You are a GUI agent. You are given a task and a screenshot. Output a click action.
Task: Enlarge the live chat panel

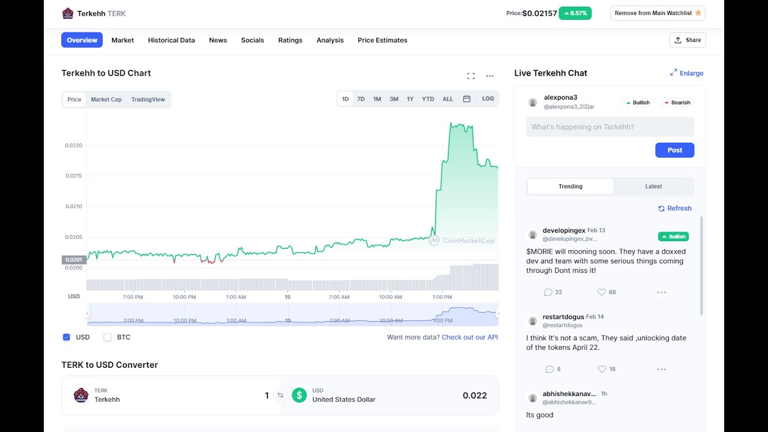coord(686,73)
